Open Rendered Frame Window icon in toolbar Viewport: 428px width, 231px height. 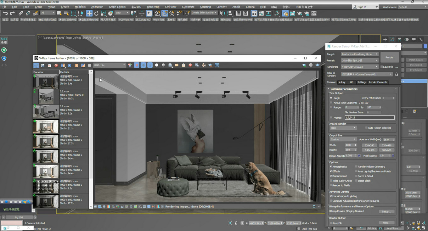click(x=293, y=13)
